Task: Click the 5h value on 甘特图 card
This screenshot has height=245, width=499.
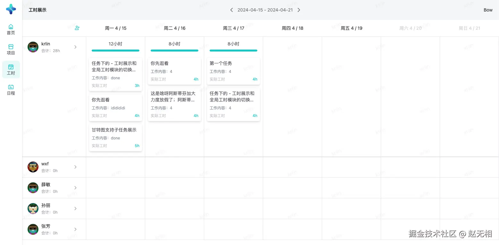Action: coord(137,146)
